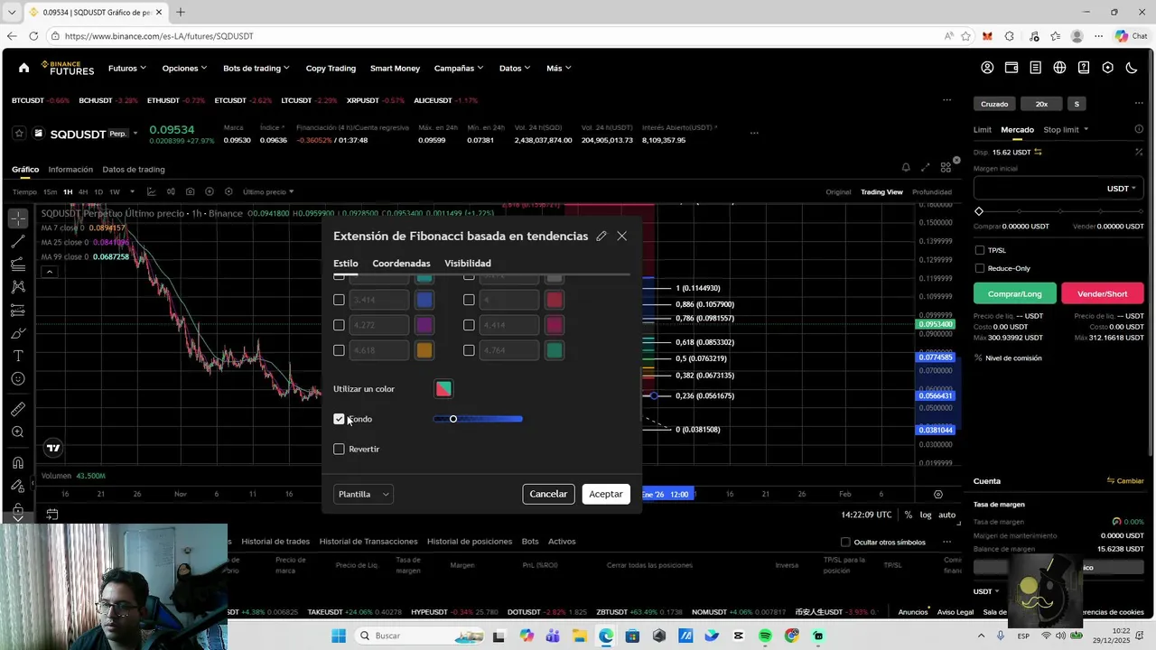Viewport: 1156px width, 650px height.
Task: Open the Stop limit order type dropdown
Action: click(1066, 130)
